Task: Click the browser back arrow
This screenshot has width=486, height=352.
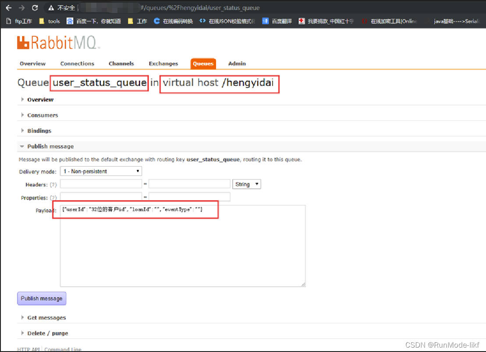Action: coord(9,8)
